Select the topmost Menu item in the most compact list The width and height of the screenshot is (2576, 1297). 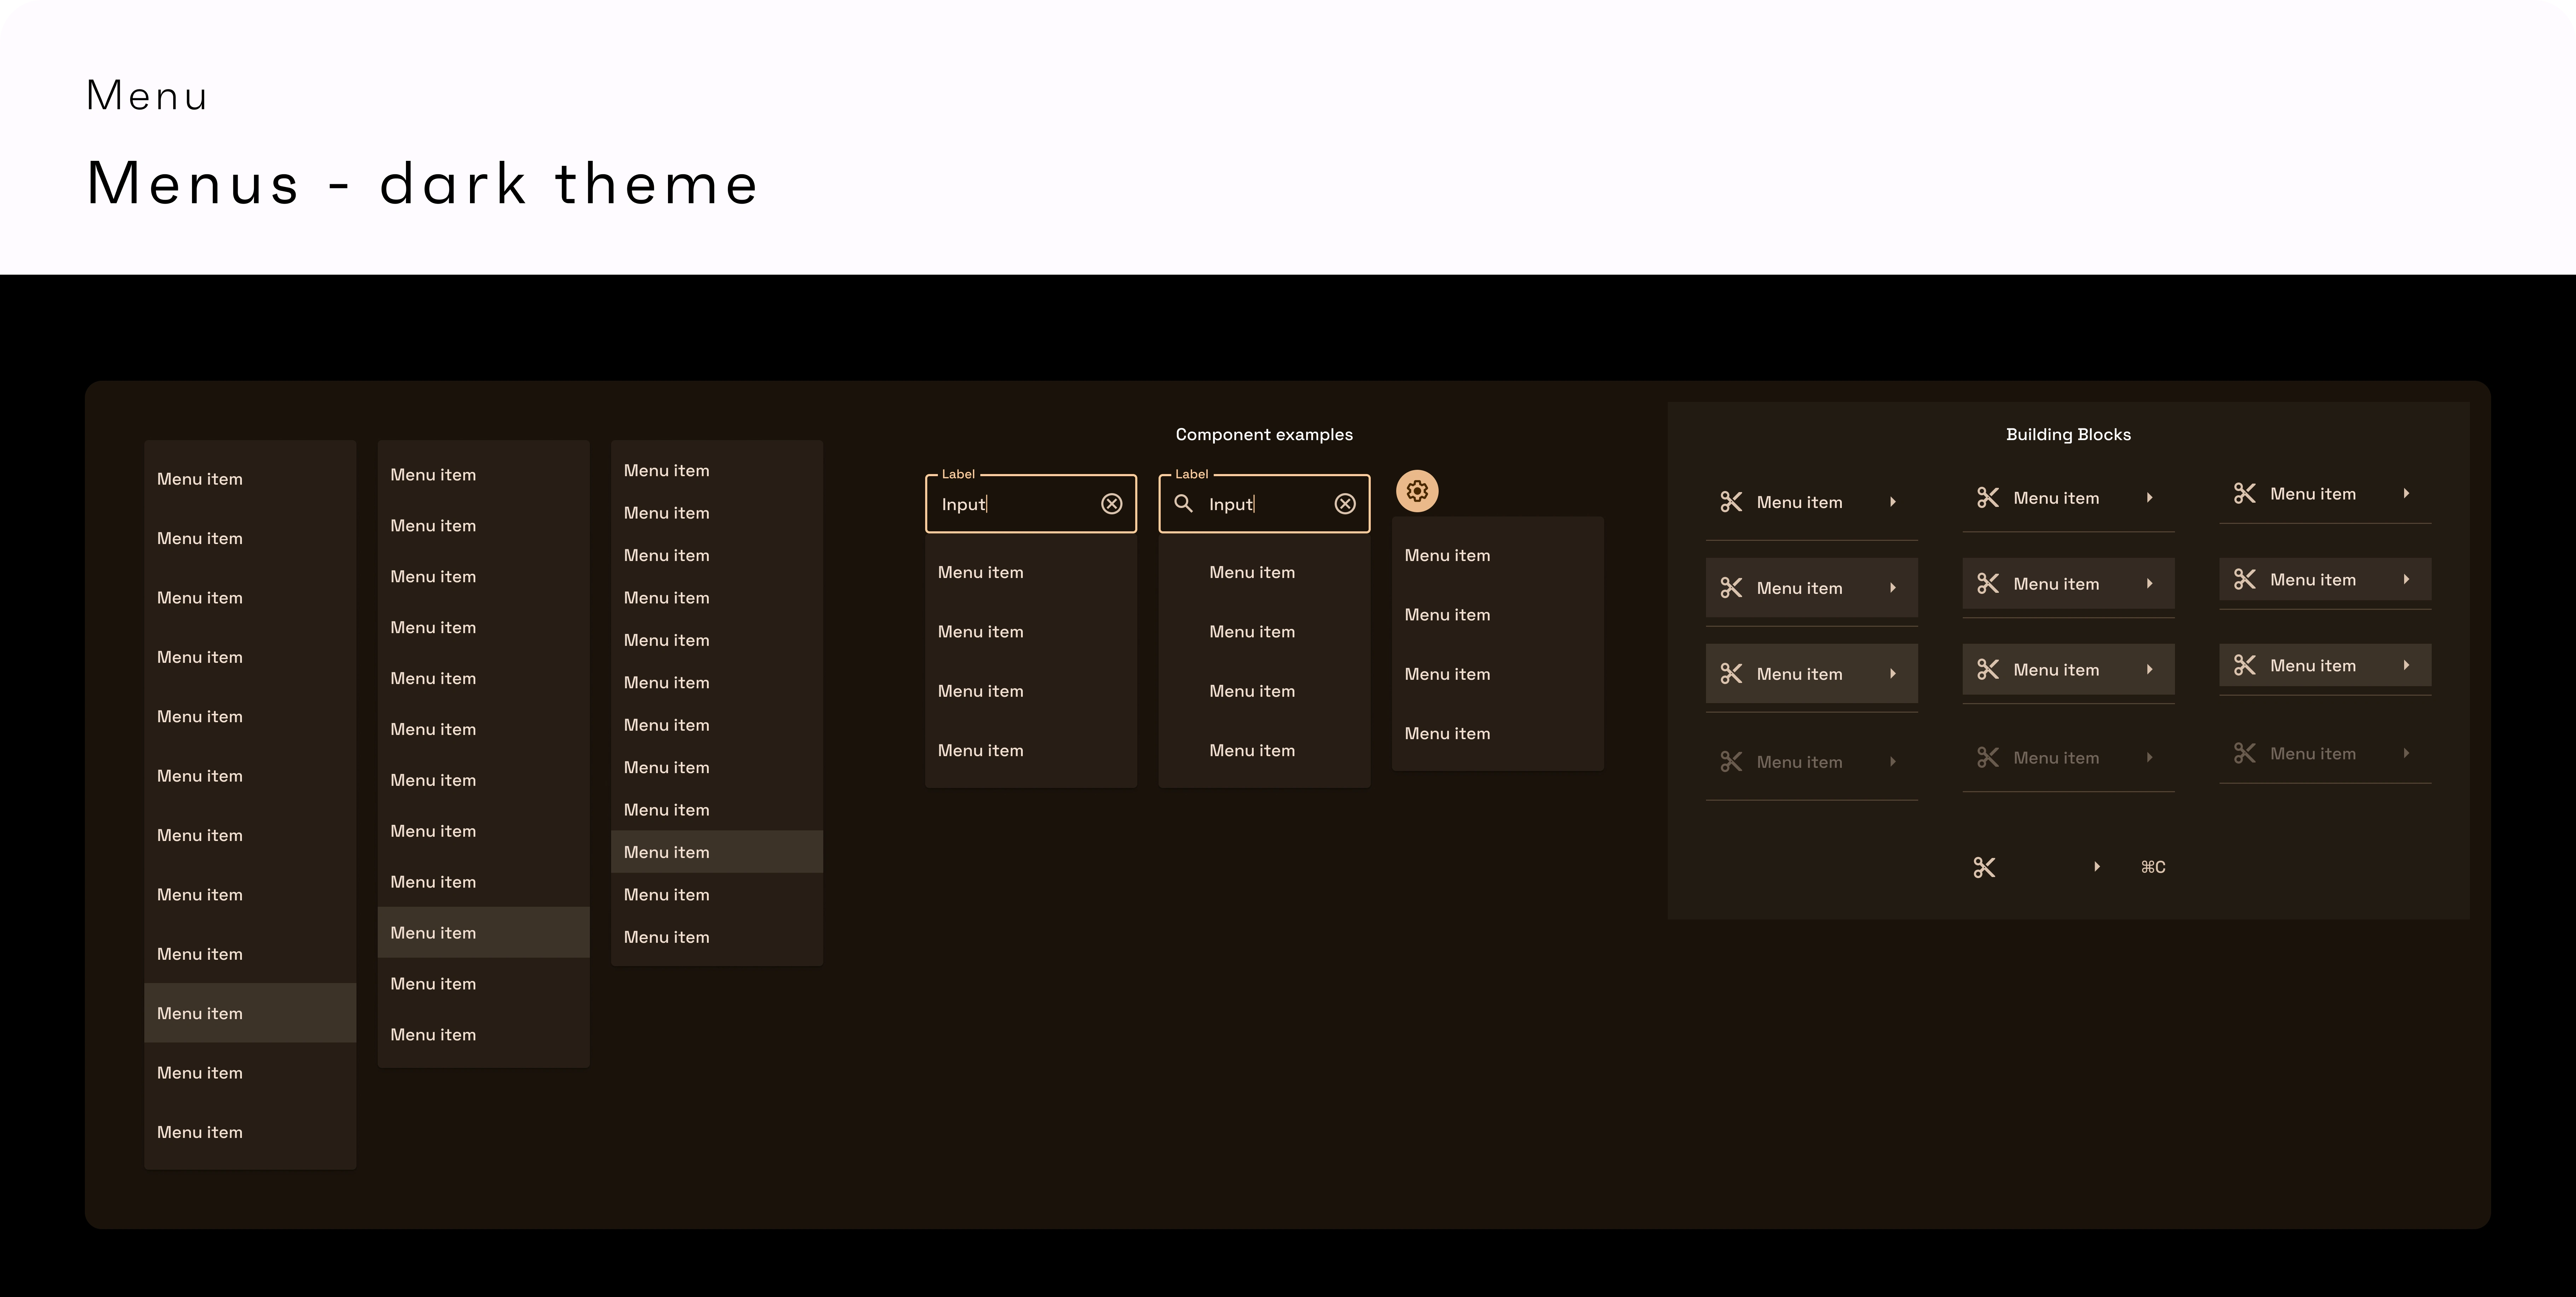tap(717, 470)
